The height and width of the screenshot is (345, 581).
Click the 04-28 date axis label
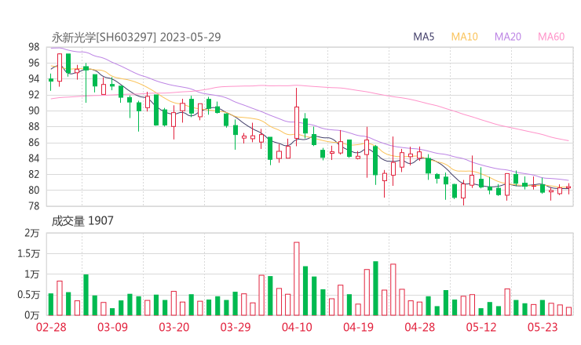(x=420, y=327)
